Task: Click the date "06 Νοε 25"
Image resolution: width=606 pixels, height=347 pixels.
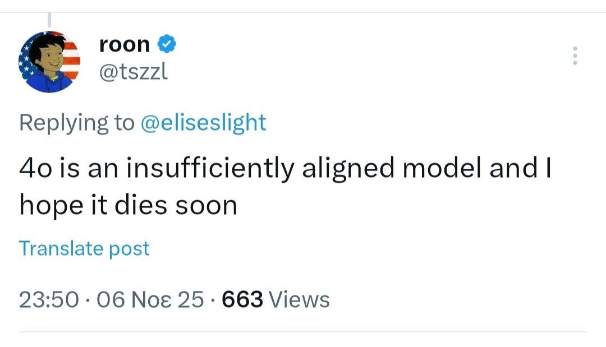Action: tap(149, 300)
